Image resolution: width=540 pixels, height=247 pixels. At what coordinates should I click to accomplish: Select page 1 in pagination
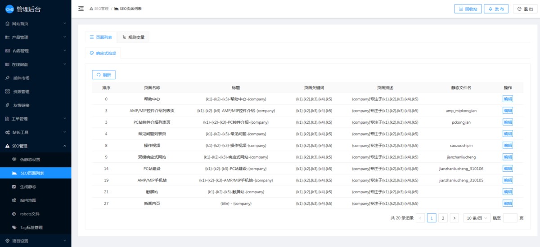click(432, 218)
